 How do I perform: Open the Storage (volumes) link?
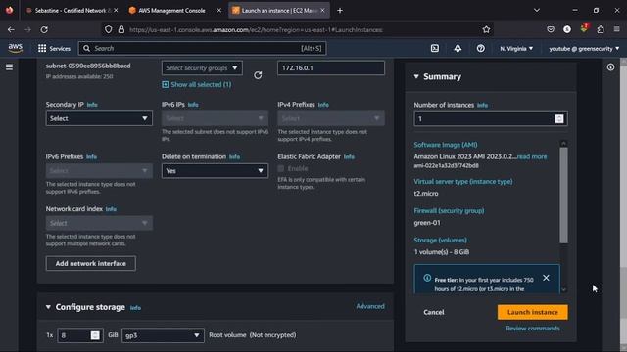click(x=440, y=241)
